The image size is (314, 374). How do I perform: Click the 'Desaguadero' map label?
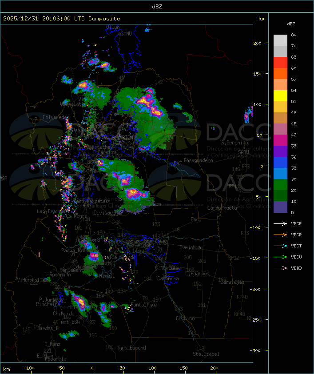[199, 160]
